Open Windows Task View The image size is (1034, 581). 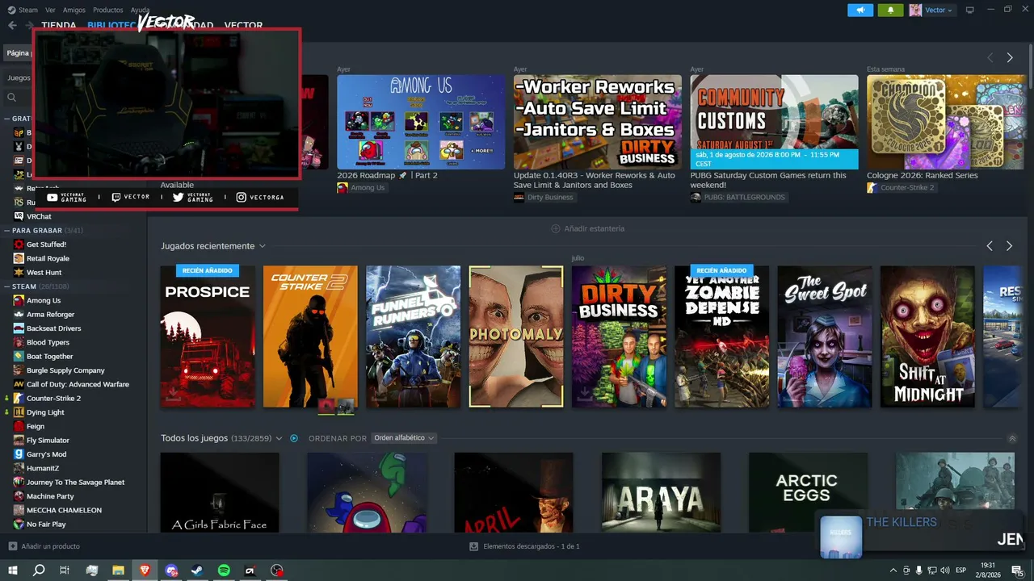tap(65, 571)
